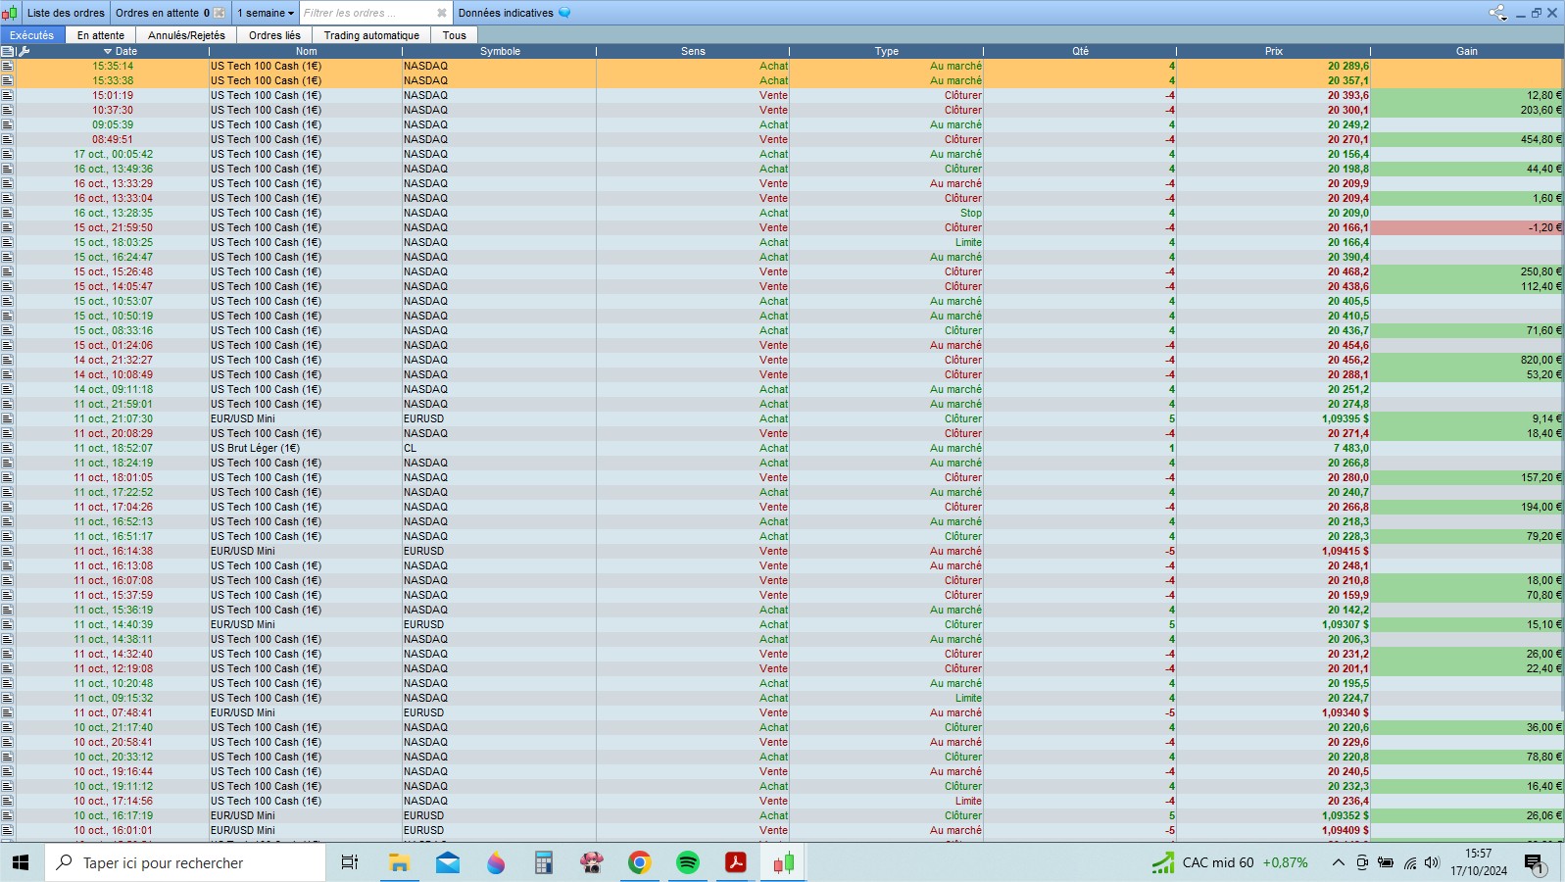This screenshot has width=1565, height=882.
Task: Launch the Calculator from the taskbar
Action: click(x=543, y=862)
